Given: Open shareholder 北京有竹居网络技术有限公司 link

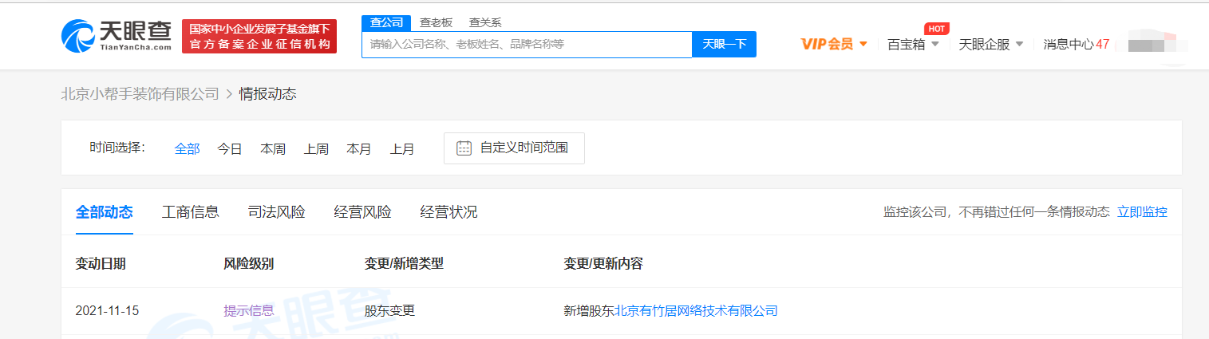Looking at the screenshot, I should pos(696,311).
